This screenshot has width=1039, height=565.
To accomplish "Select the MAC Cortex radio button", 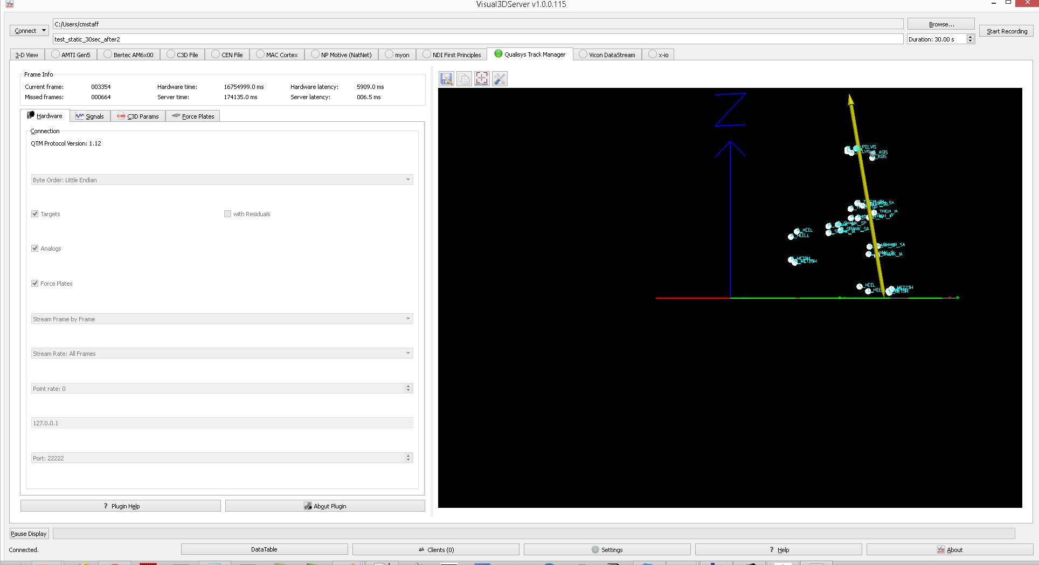I will (x=260, y=54).
